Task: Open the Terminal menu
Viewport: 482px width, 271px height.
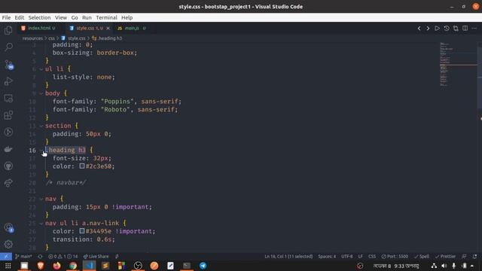Action: point(106,17)
